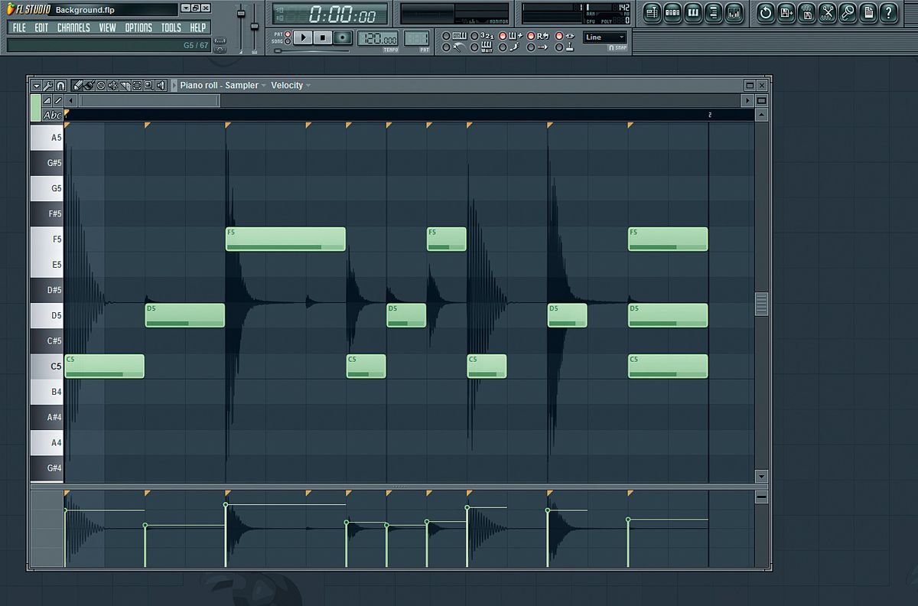Click the F5 note at the start of bar two
Image resolution: width=918 pixels, height=606 pixels.
pos(668,239)
